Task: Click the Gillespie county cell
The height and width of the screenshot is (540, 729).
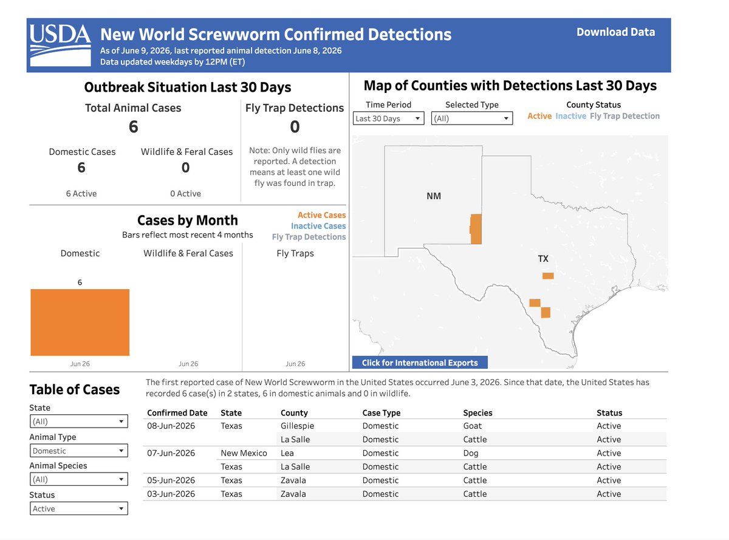Action: point(298,426)
